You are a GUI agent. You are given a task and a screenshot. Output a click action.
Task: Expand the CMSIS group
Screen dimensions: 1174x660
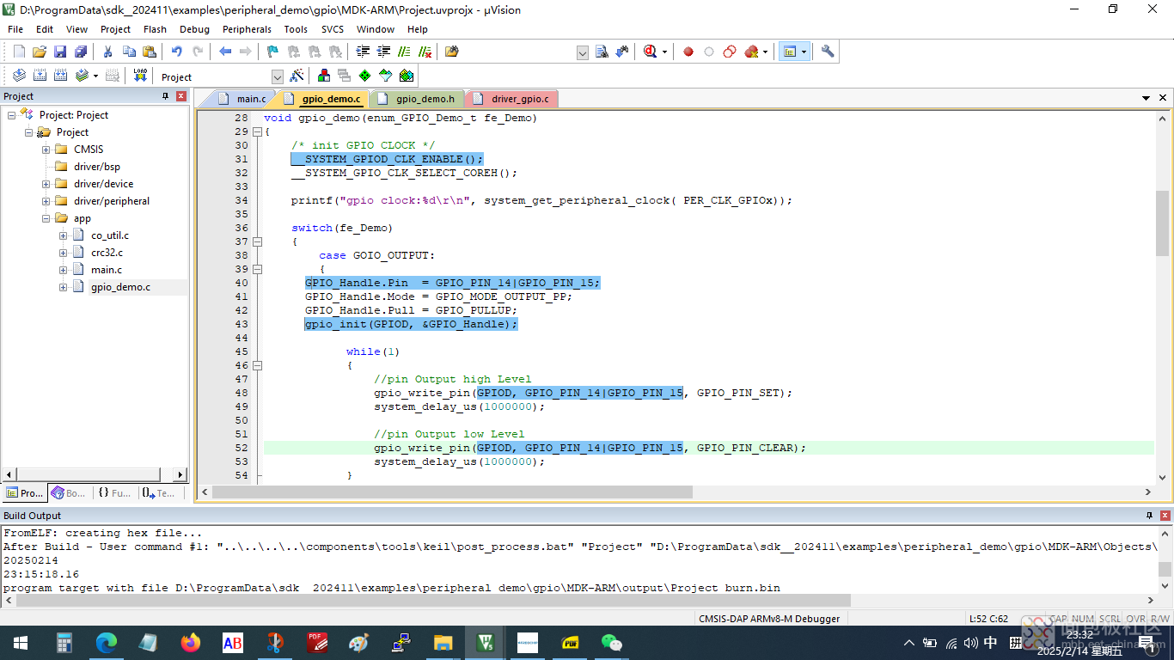[46, 150]
